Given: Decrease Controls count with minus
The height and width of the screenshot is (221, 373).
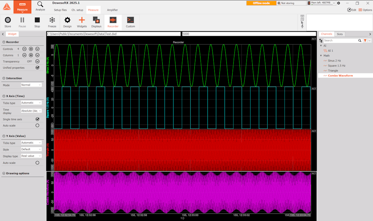Looking at the screenshot, I should pos(24,49).
